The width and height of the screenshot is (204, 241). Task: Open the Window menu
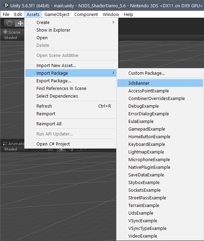tap(111, 15)
